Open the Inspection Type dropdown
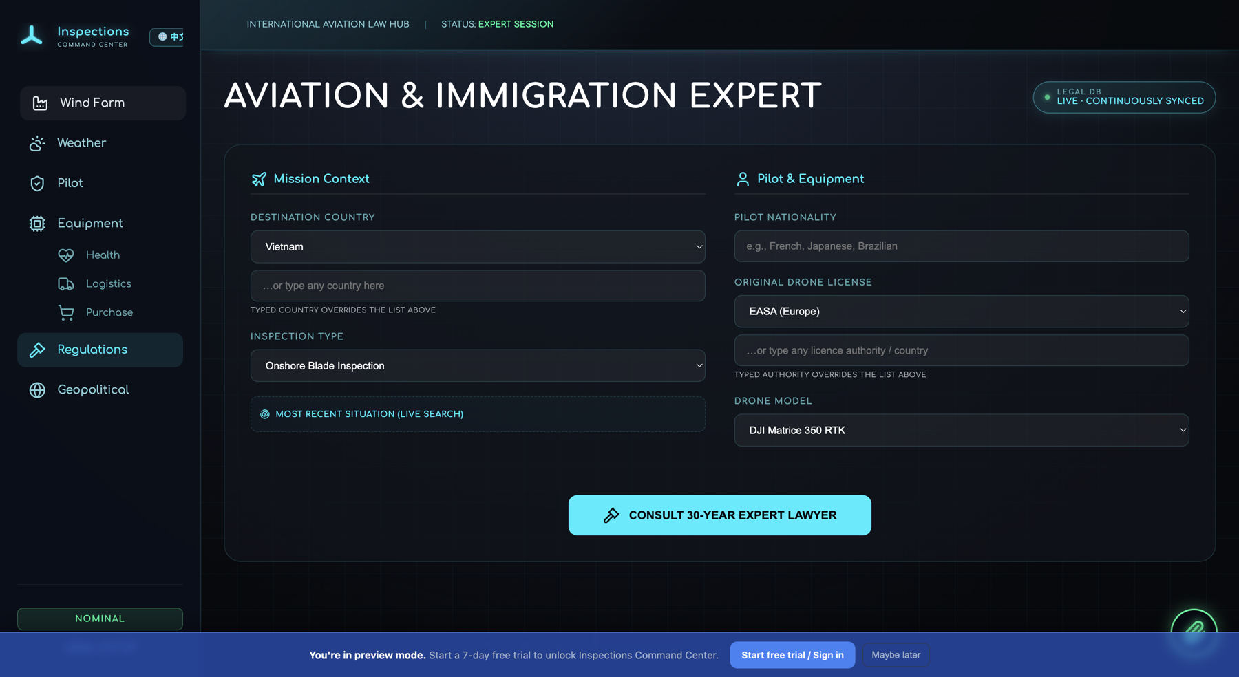1239x677 pixels. point(478,365)
